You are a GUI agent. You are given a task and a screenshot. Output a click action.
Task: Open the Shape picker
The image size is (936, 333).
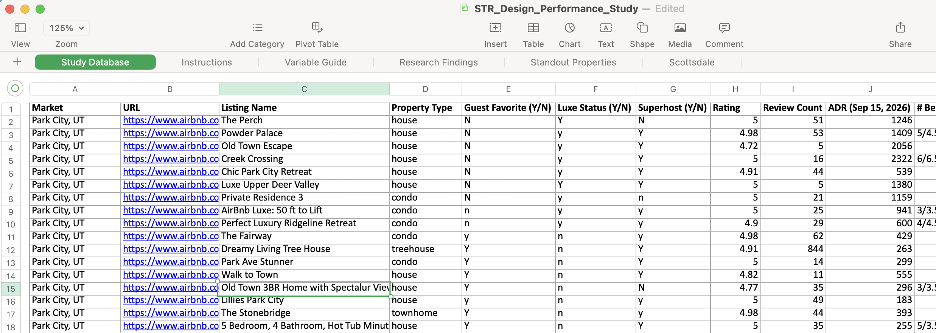click(x=642, y=28)
